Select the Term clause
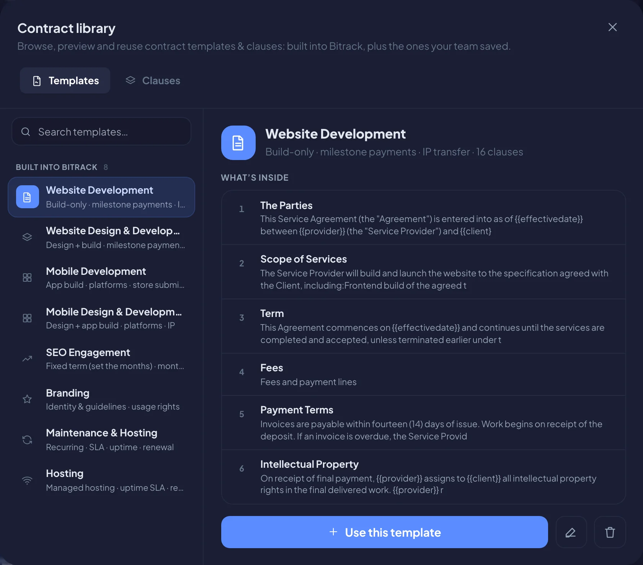The image size is (643, 565). pyautogui.click(x=424, y=327)
